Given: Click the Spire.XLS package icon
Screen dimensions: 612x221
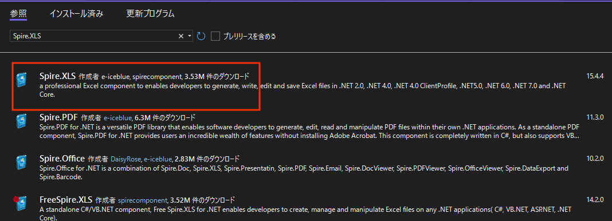Looking at the screenshot, I should [21, 80].
